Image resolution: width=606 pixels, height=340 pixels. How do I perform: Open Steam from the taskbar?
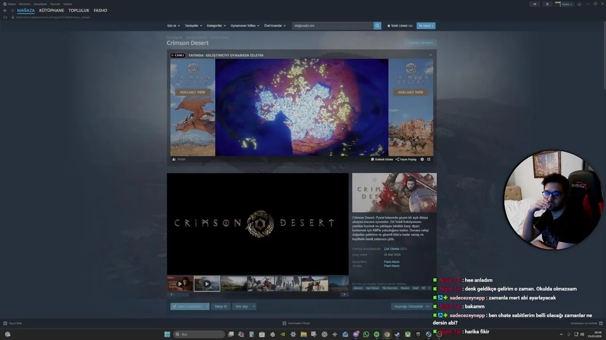[397, 334]
